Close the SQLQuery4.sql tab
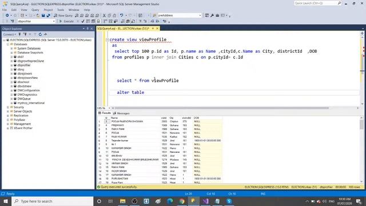 pos(157,29)
